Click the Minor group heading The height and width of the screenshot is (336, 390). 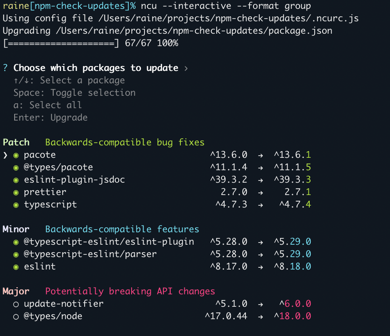click(16, 229)
